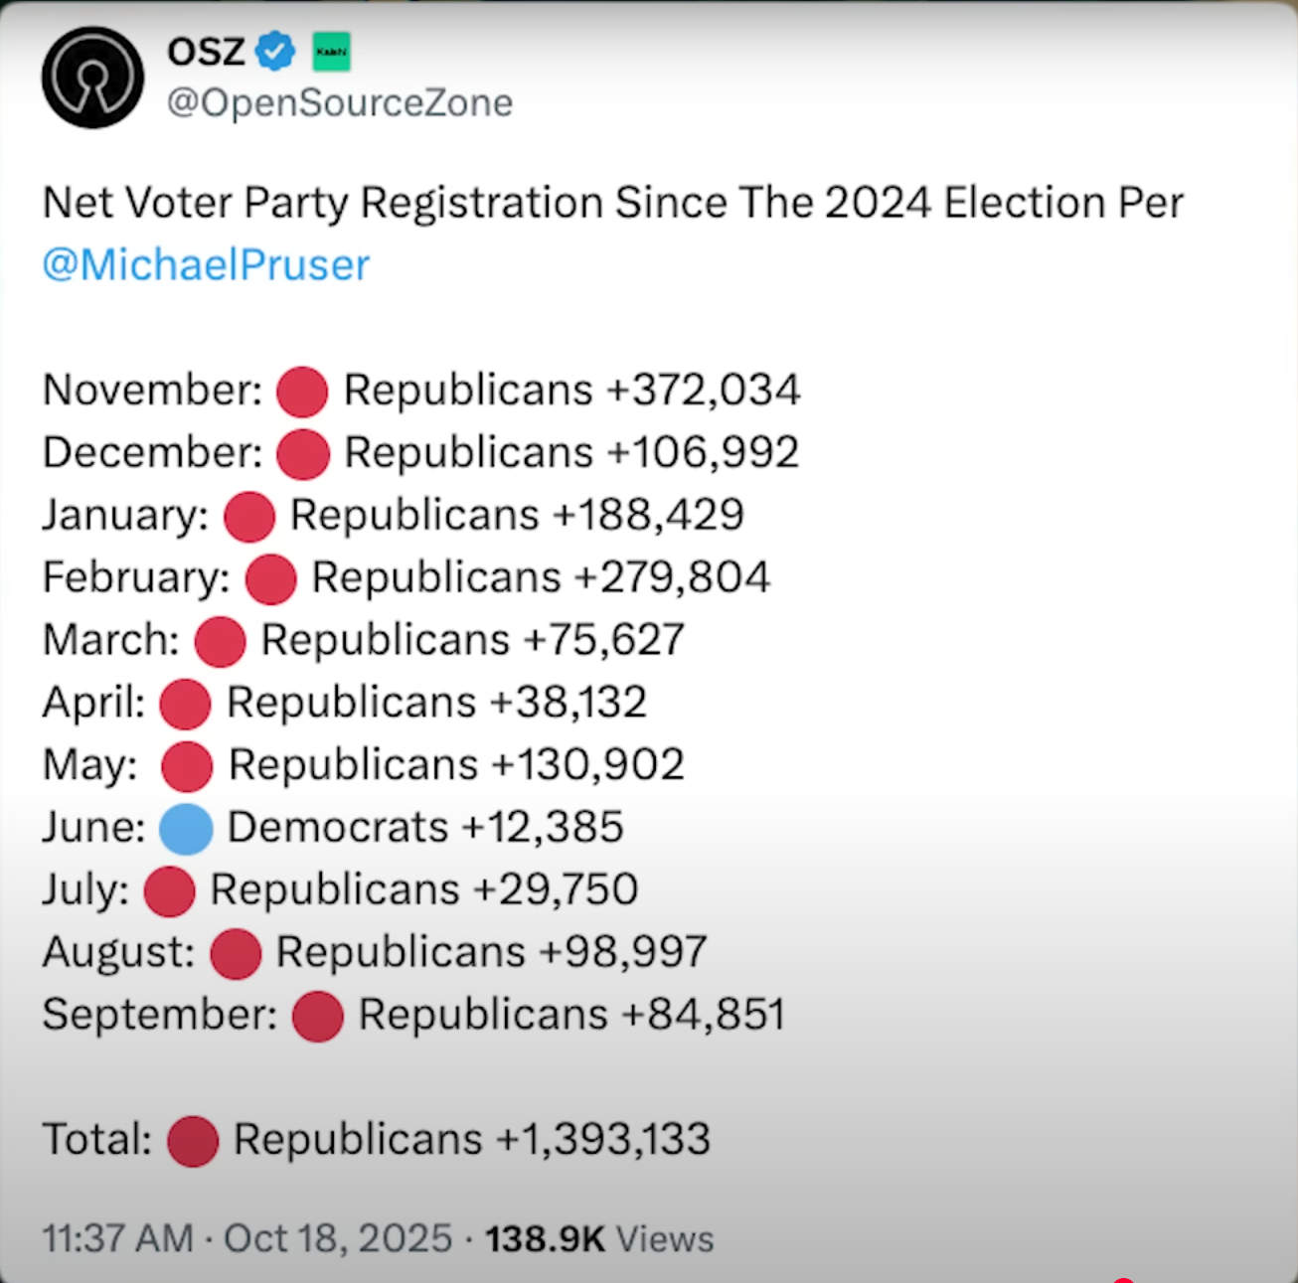
Task: Open the @OpenSourceZone handle
Action: tap(339, 102)
